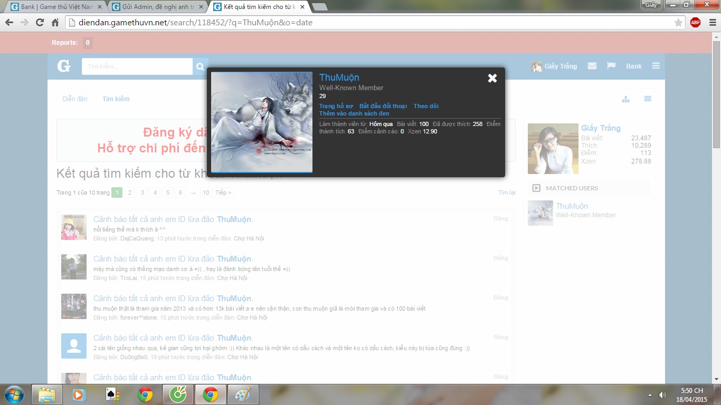Screen dimensions: 721x405
Task: Open ThuMuộn under MATCHED USERS
Action: (x=572, y=206)
